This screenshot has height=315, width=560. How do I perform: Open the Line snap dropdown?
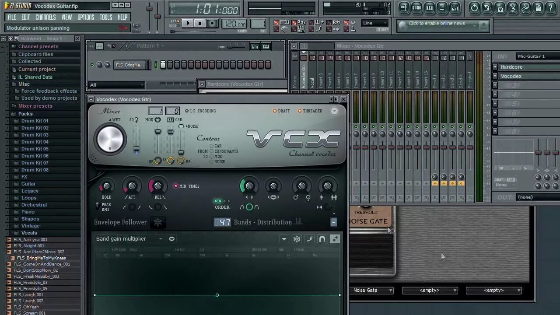tap(375, 23)
